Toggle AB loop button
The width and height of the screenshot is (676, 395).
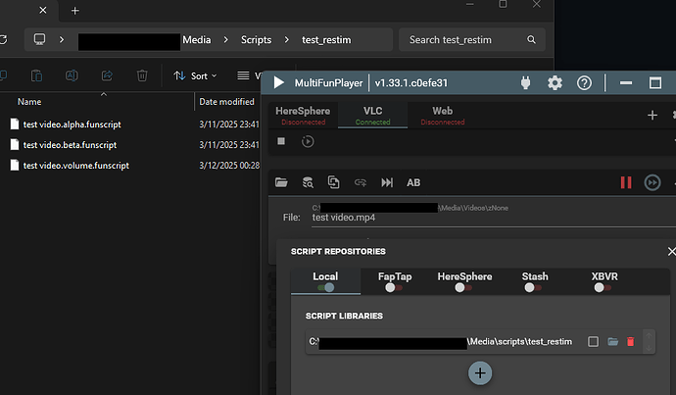click(413, 183)
